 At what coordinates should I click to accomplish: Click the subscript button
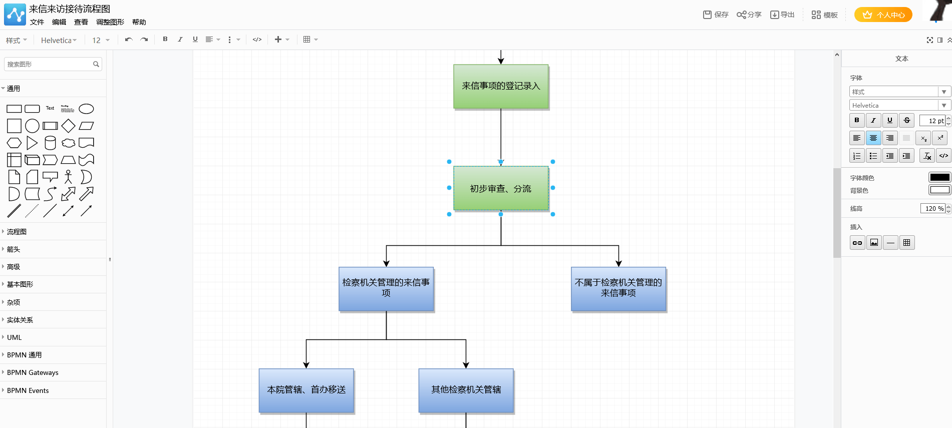point(923,138)
